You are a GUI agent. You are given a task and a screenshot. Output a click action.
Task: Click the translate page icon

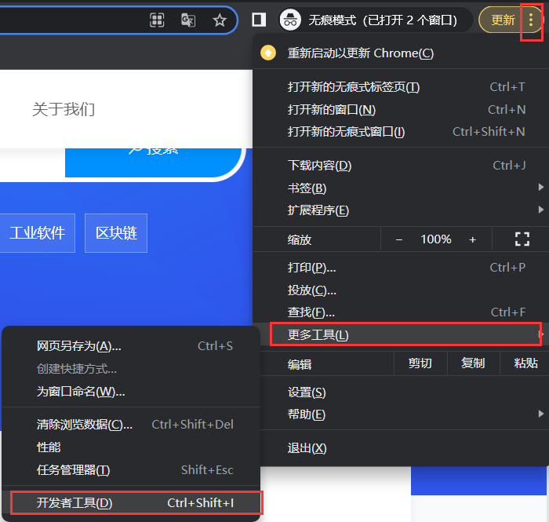[188, 20]
